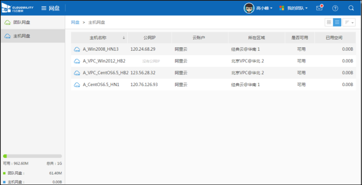Click the green 团队网盘 cloud icon

[x=8, y=22]
